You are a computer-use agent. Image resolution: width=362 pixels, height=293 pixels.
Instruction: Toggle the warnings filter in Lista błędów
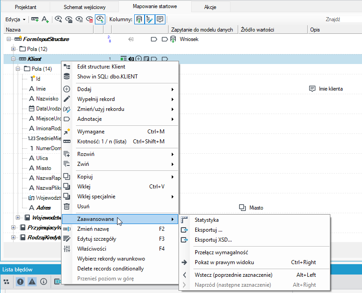[32, 281]
